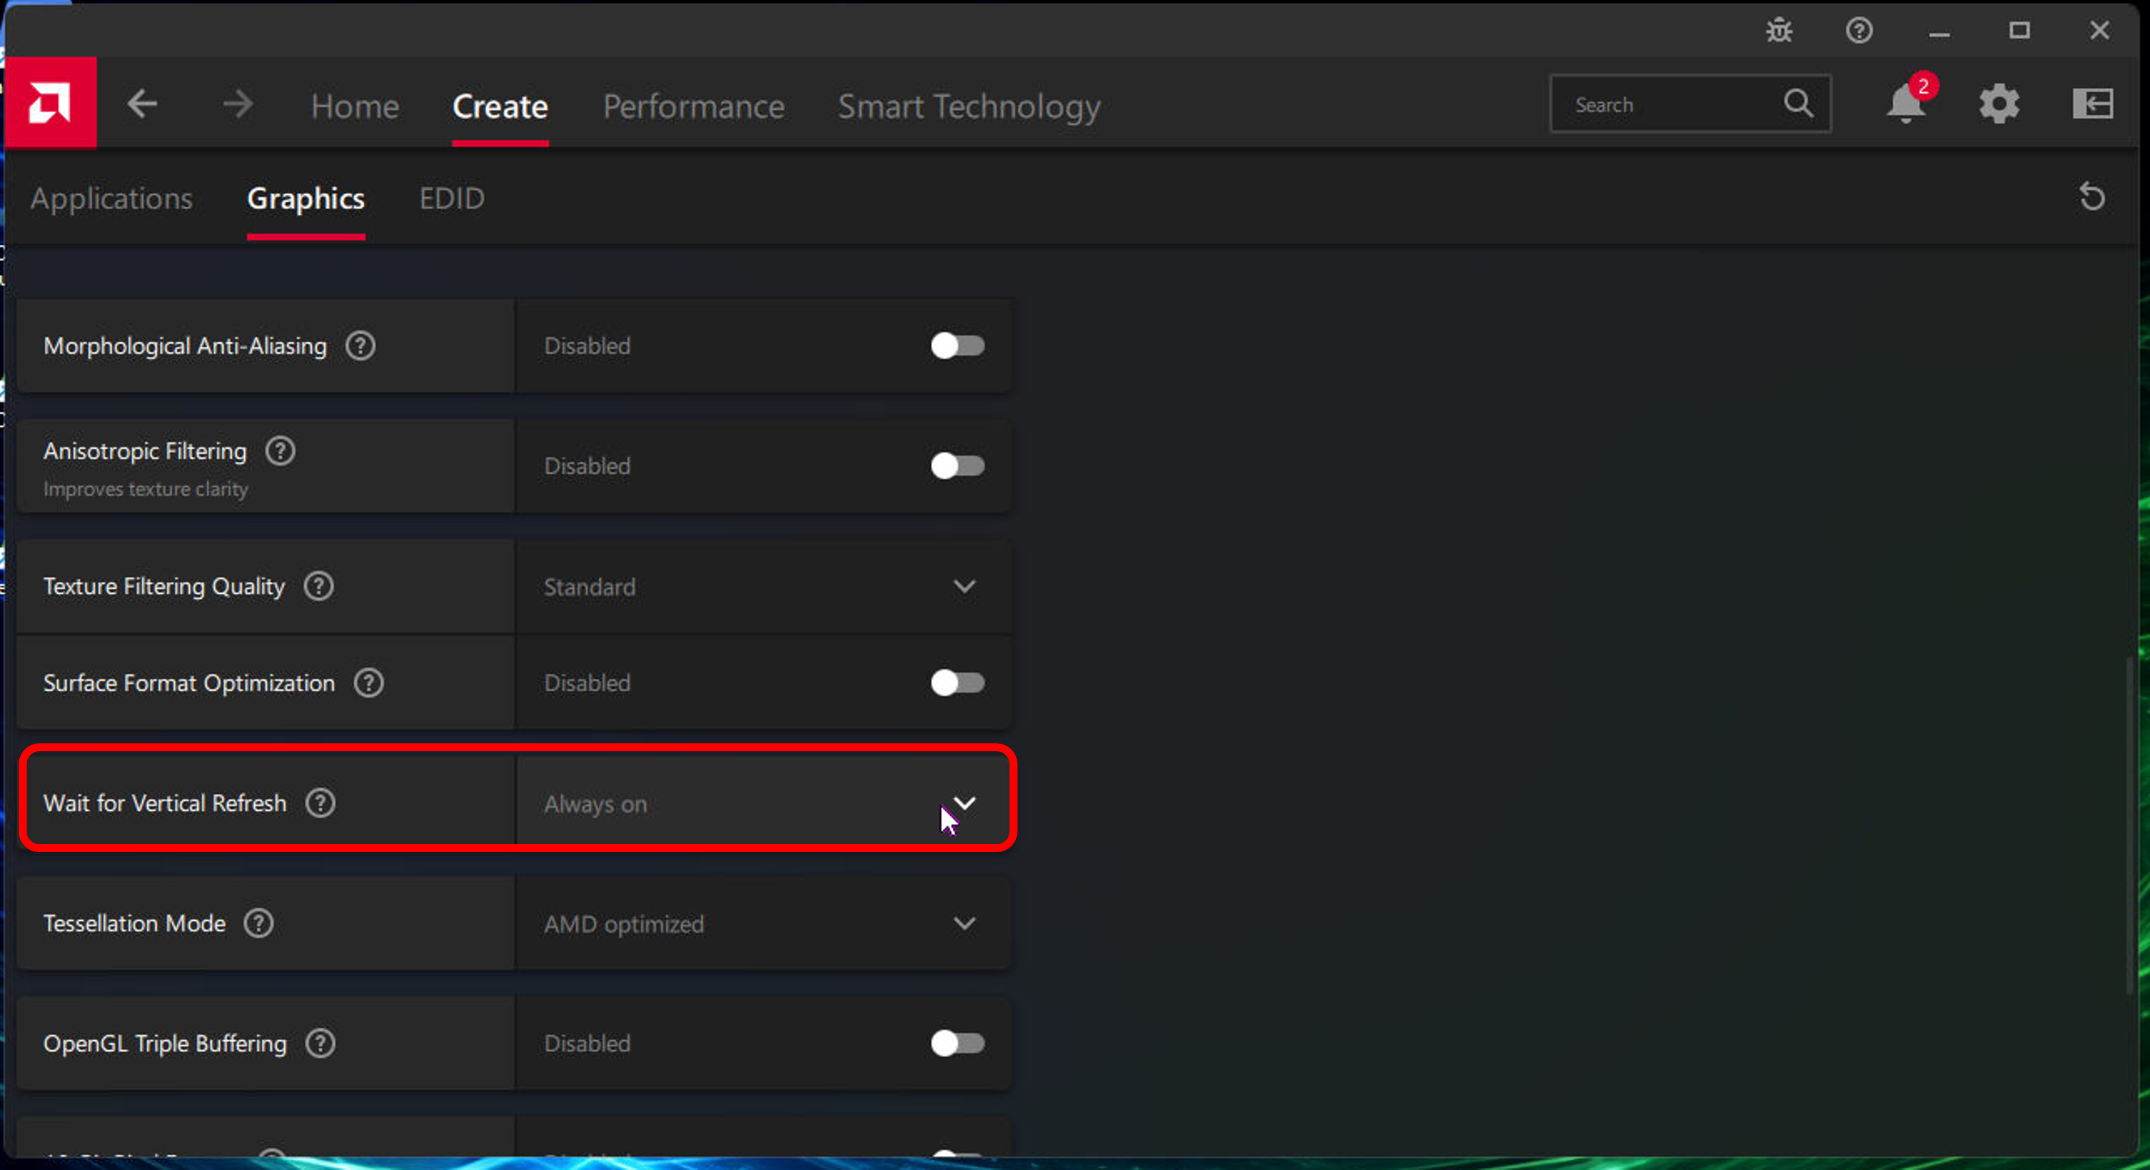The image size is (2150, 1170).
Task: Open the Applications sub-tab
Action: (x=112, y=199)
